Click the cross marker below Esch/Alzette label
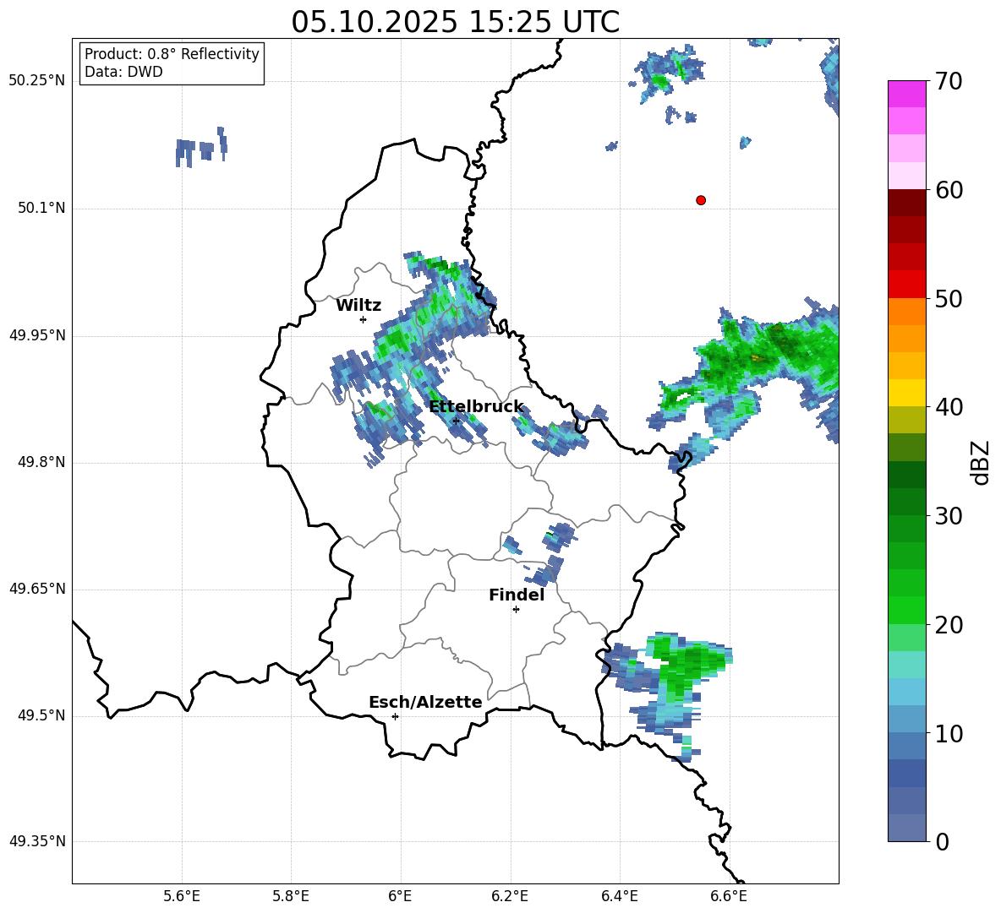This screenshot has width=1001, height=913. [395, 716]
